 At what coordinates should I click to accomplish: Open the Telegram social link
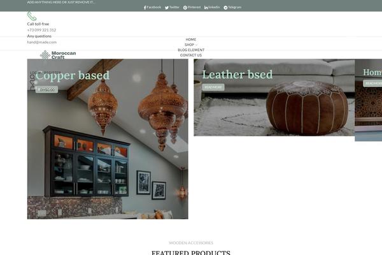tap(232, 7)
